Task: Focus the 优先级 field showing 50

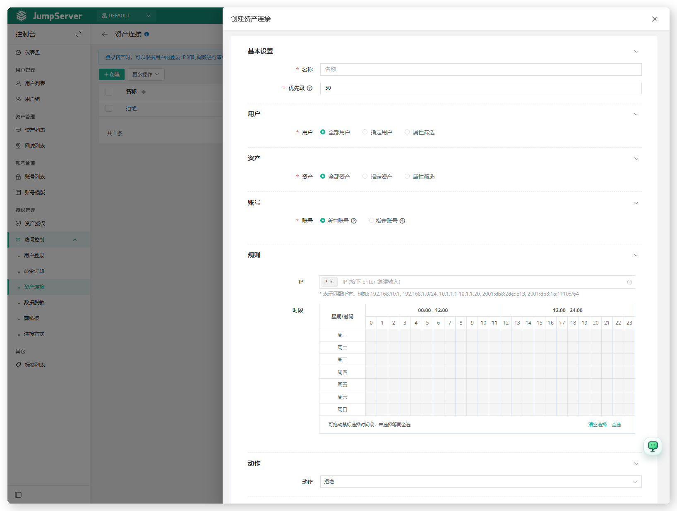Action: [x=481, y=88]
